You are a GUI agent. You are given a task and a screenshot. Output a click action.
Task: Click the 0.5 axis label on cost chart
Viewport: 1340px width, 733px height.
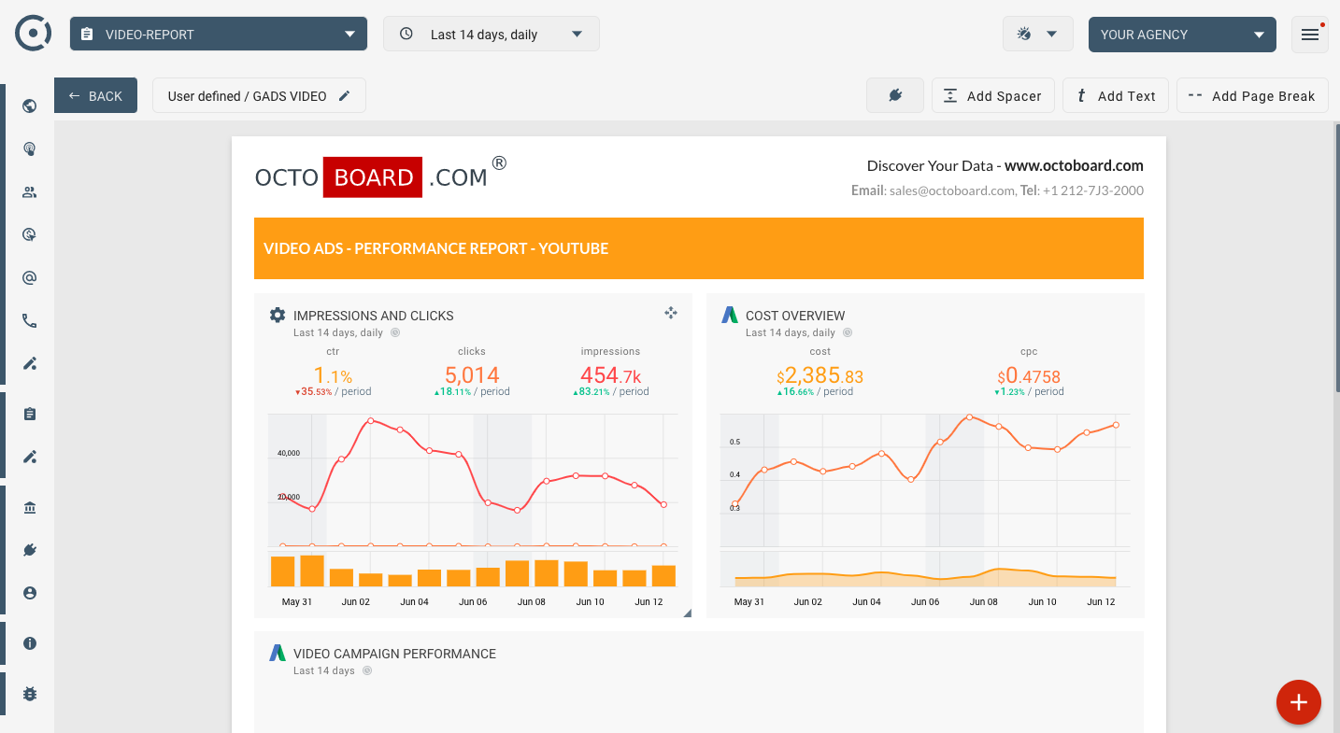(x=734, y=441)
